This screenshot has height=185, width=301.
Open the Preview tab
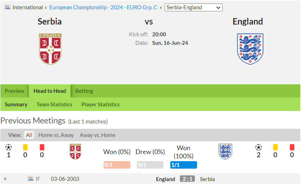(15, 91)
